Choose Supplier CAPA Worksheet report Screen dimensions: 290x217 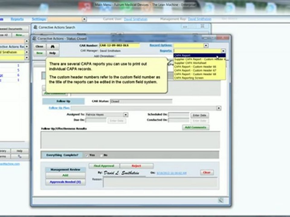200,63
